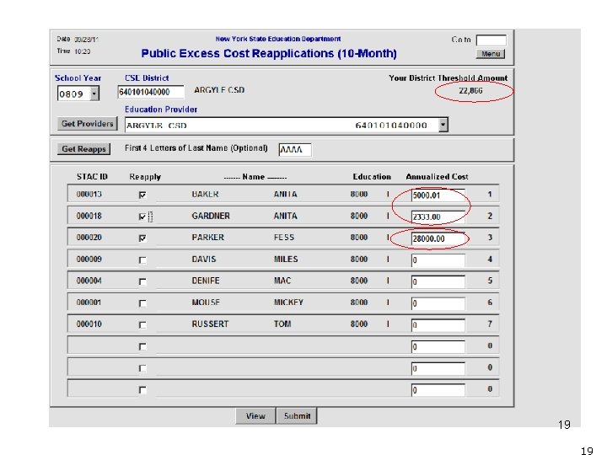Uncheck Reapply for GARDNER ANITA

(x=142, y=217)
